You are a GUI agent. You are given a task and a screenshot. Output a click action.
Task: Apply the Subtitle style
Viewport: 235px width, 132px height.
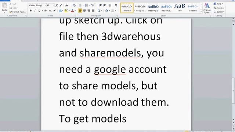[x=193, y=8]
